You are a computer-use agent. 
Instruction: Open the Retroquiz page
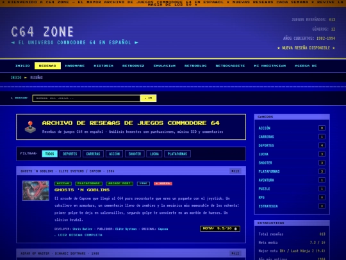133,65
